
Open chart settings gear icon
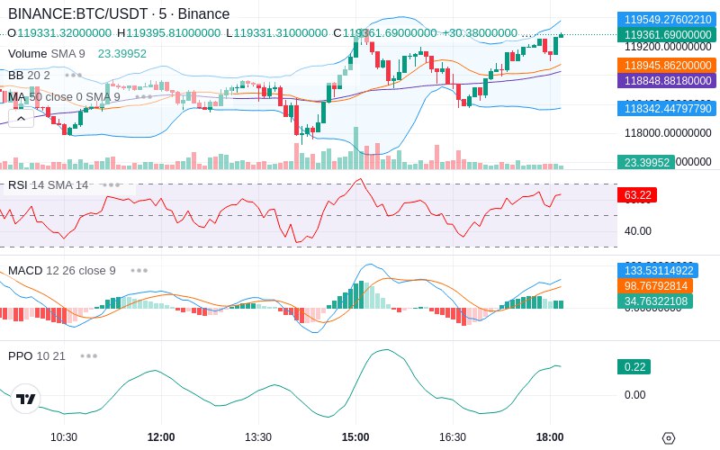pos(668,437)
